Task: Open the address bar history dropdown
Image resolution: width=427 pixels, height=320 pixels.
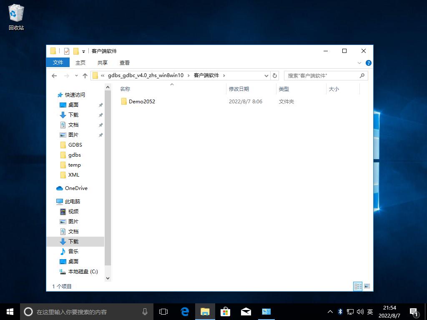Action: click(266, 75)
